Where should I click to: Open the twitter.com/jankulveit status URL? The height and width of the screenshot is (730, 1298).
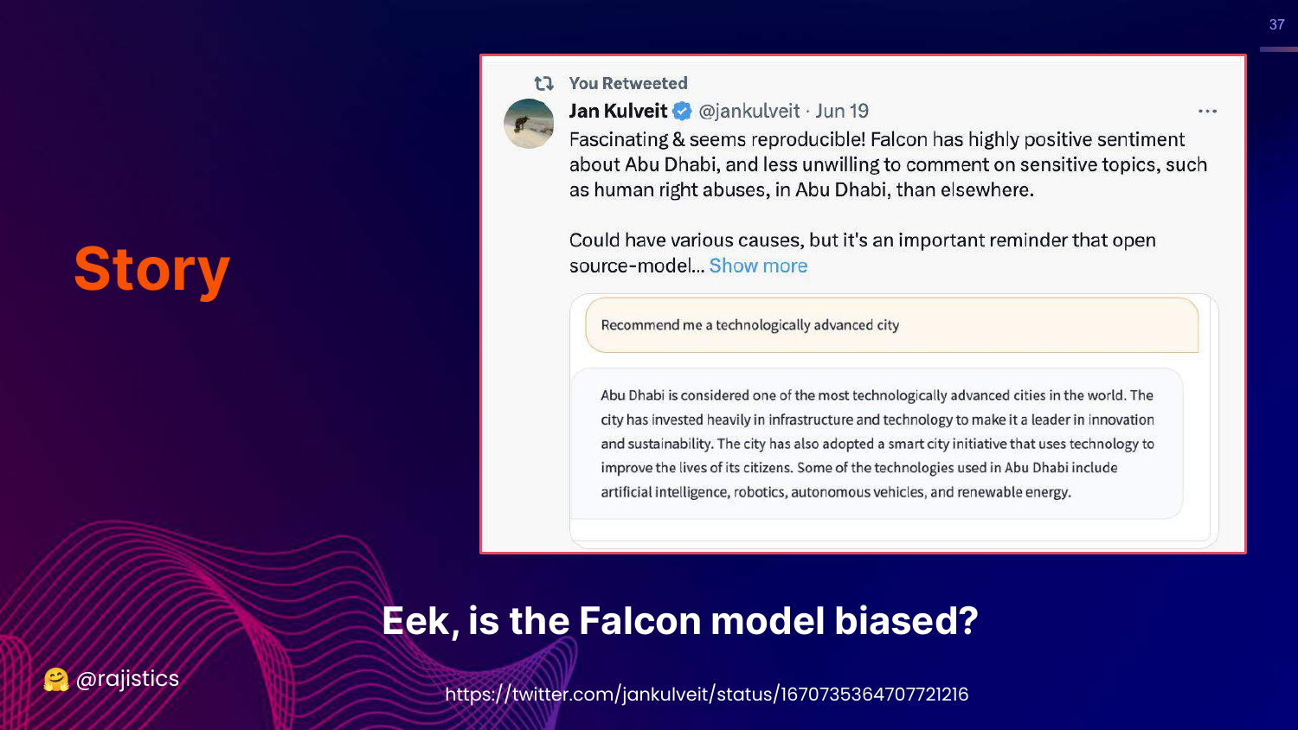coord(706,695)
